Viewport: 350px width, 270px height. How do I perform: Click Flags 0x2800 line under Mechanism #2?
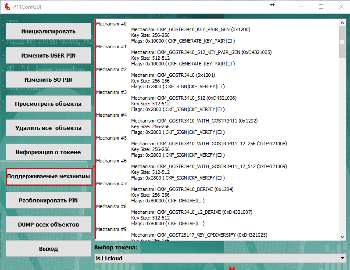pyautogui.click(x=178, y=86)
